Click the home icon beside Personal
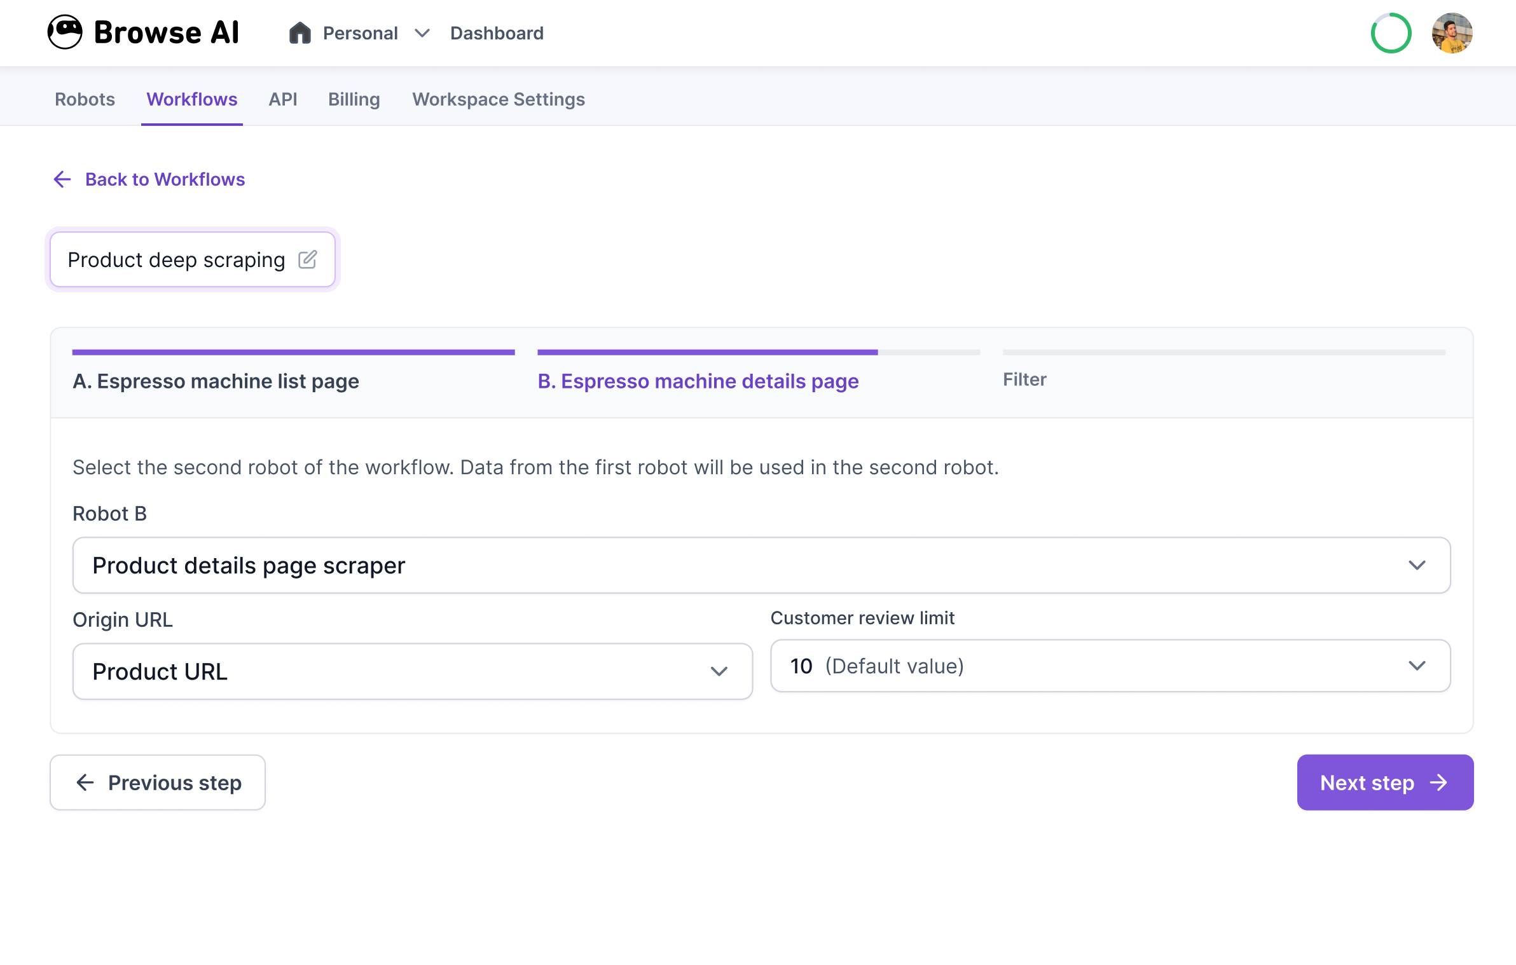The width and height of the screenshot is (1516, 965). pos(300,33)
